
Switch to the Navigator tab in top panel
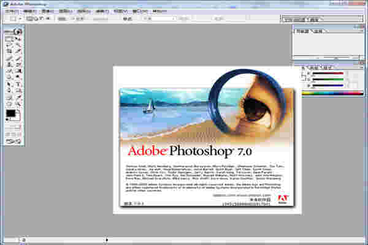click(x=303, y=31)
